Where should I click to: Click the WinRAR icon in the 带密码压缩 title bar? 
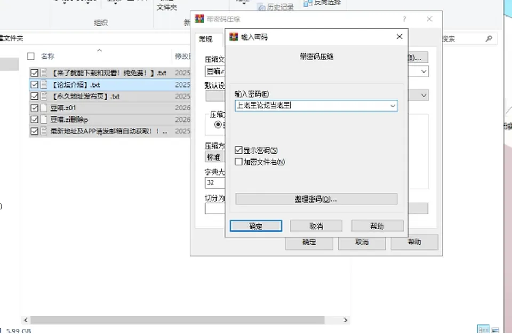pos(199,19)
